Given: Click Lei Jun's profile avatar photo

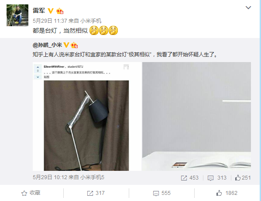Looking at the screenshot, I should click(x=17, y=15).
